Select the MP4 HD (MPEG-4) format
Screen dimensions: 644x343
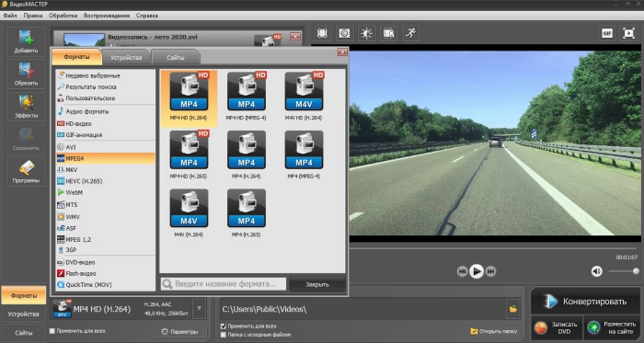point(247,96)
